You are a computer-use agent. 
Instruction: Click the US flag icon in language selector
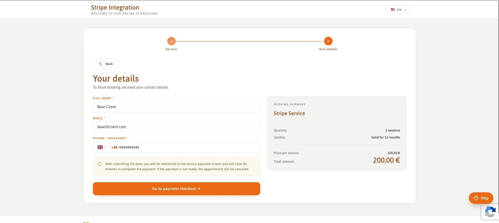tap(393, 10)
